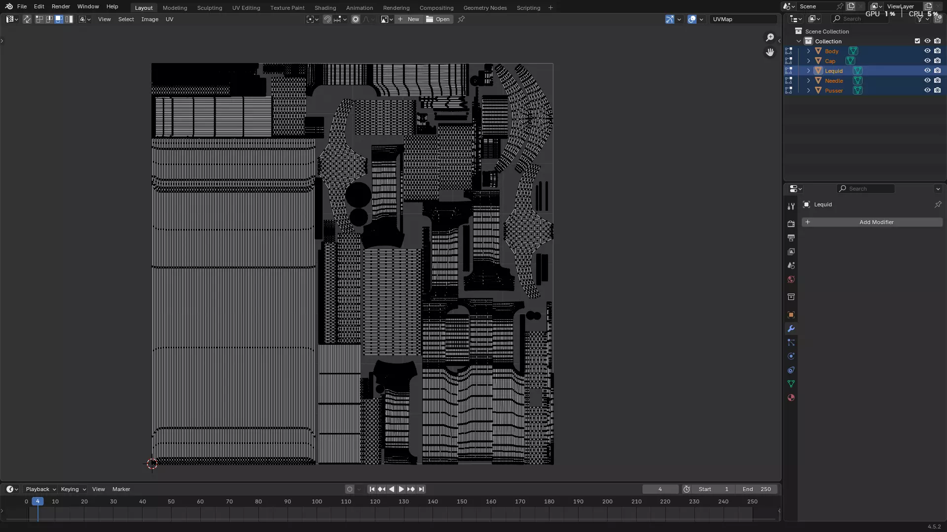Hide the Needle object in viewport
This screenshot has height=532, width=947.
tap(927, 80)
